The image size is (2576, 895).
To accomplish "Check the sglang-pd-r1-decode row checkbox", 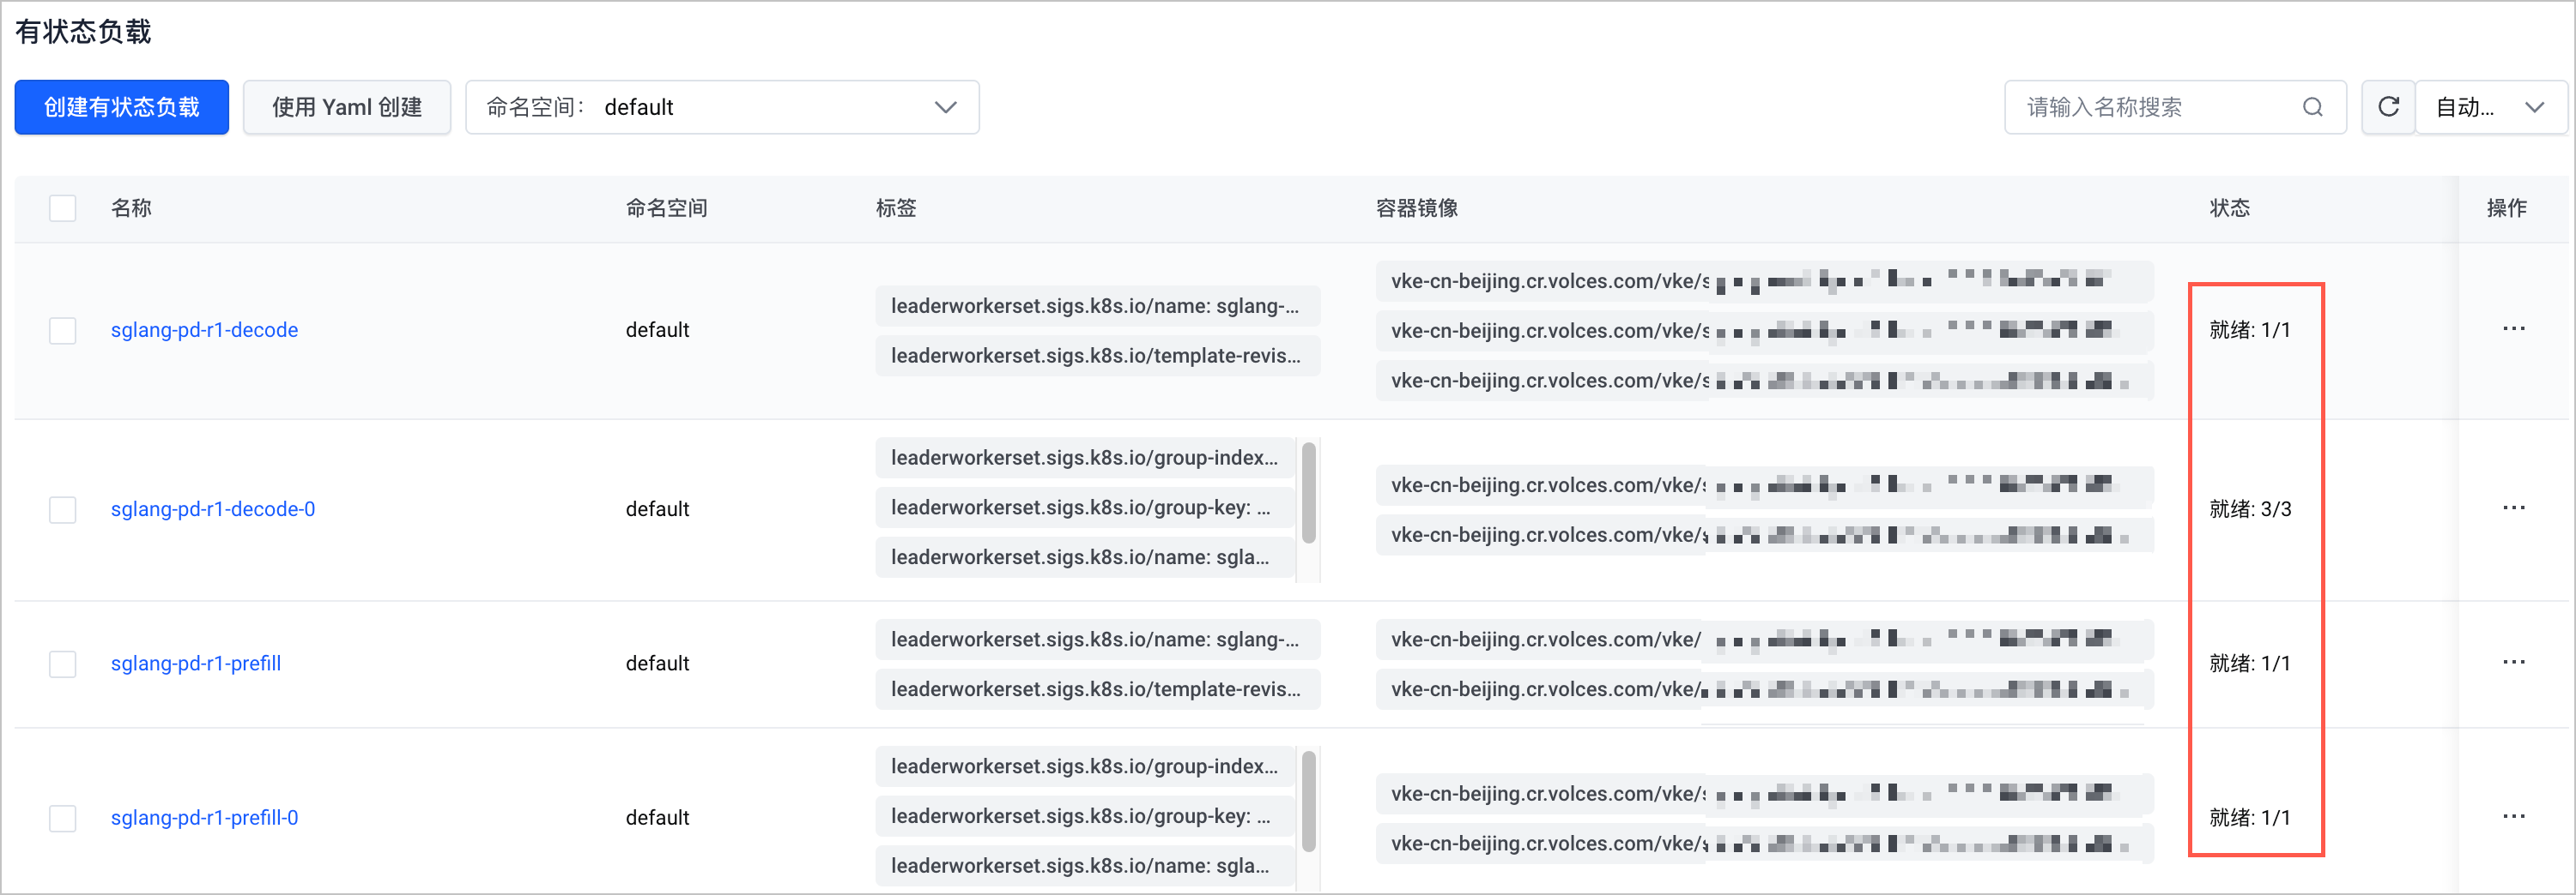I will (x=63, y=330).
